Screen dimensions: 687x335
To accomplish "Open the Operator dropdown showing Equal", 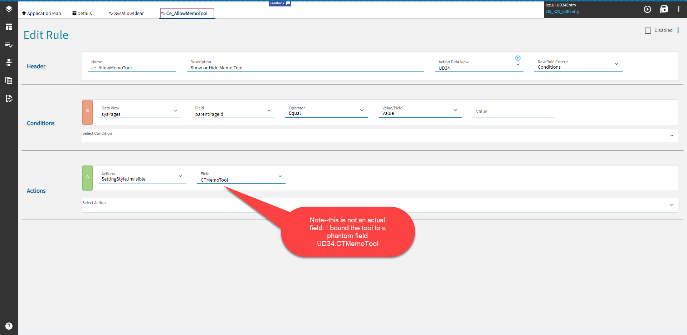I will (x=362, y=110).
